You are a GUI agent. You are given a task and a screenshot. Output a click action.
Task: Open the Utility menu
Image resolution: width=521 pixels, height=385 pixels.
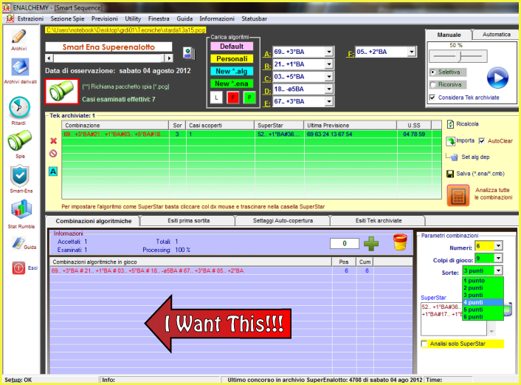pyautogui.click(x=133, y=18)
